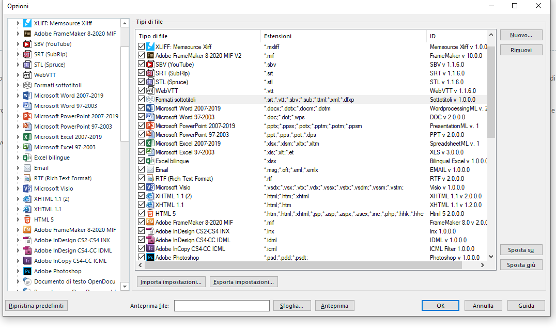Expand the Adobe FrameMaker 8-2020 MIF node below the XLIFF node

pyautogui.click(x=18, y=34)
